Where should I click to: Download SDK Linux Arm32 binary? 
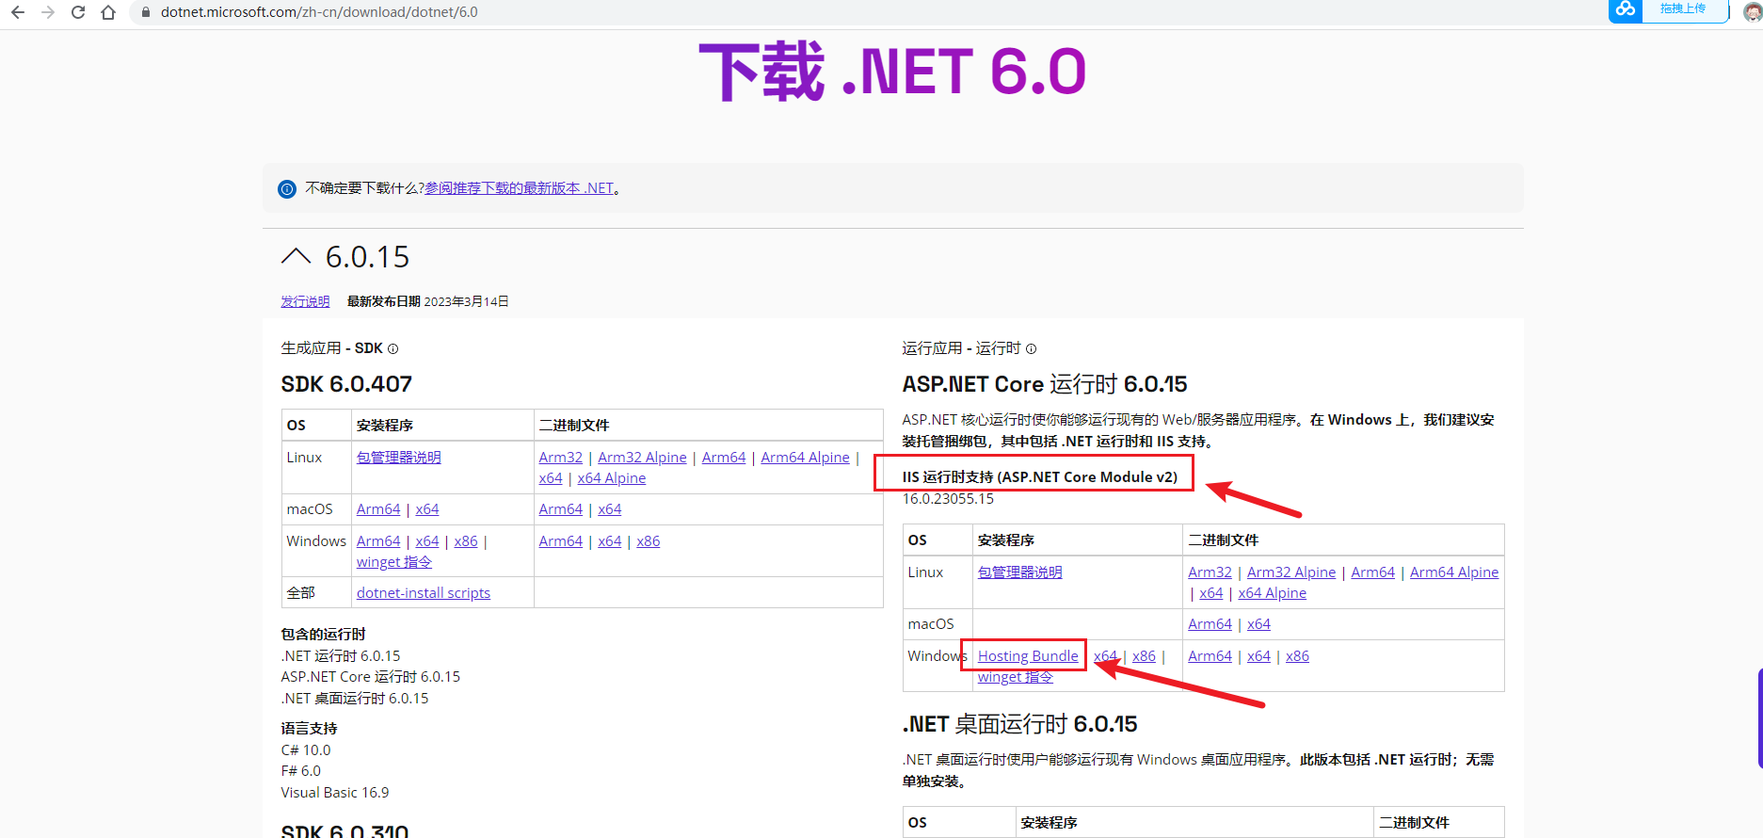point(561,458)
